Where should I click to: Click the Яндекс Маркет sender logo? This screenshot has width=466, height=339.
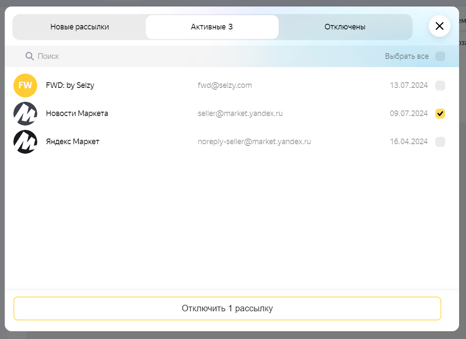(25, 142)
